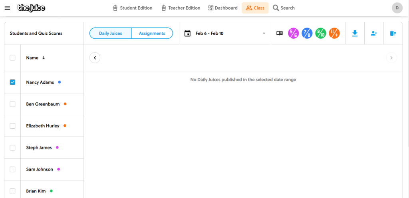Open student Ben Greenbaum
409x198 pixels.
pyautogui.click(x=43, y=104)
